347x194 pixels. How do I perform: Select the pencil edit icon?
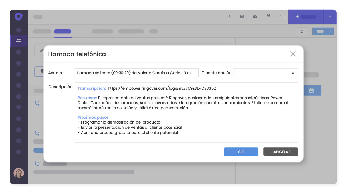click(x=42, y=50)
